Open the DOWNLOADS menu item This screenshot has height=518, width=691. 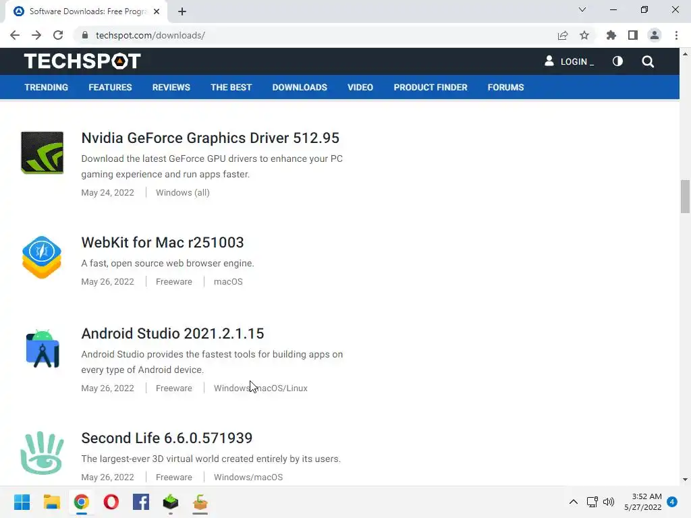coord(300,87)
